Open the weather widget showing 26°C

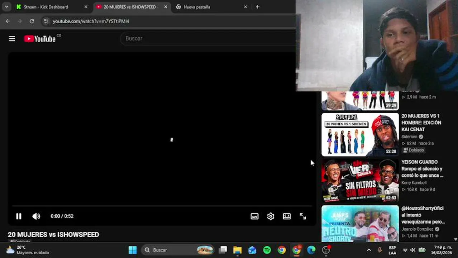click(28, 250)
